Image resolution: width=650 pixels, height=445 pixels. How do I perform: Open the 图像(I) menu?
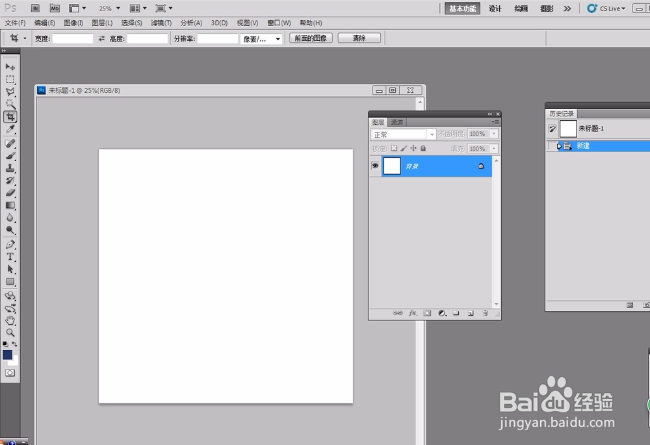[x=73, y=23]
